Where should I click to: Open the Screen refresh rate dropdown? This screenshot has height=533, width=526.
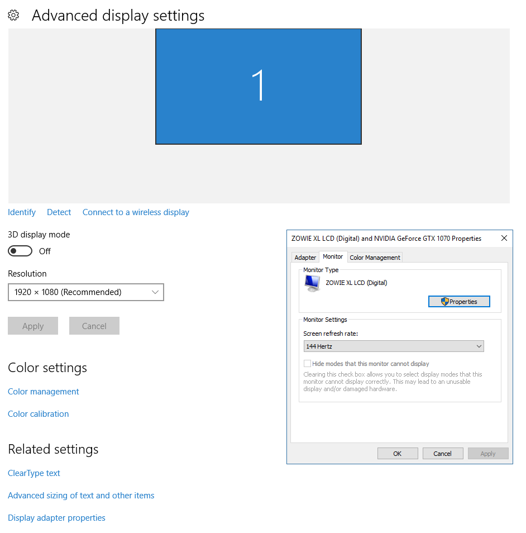click(394, 346)
